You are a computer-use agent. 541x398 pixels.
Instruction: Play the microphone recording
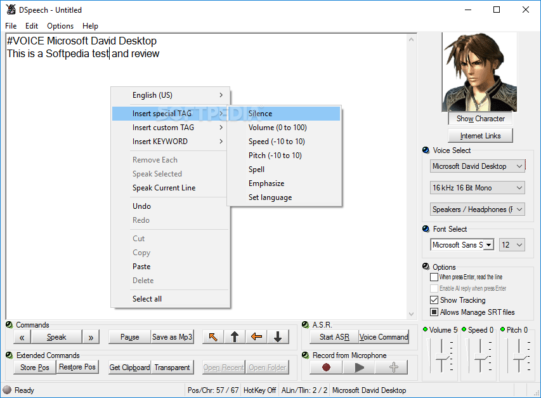click(x=359, y=368)
